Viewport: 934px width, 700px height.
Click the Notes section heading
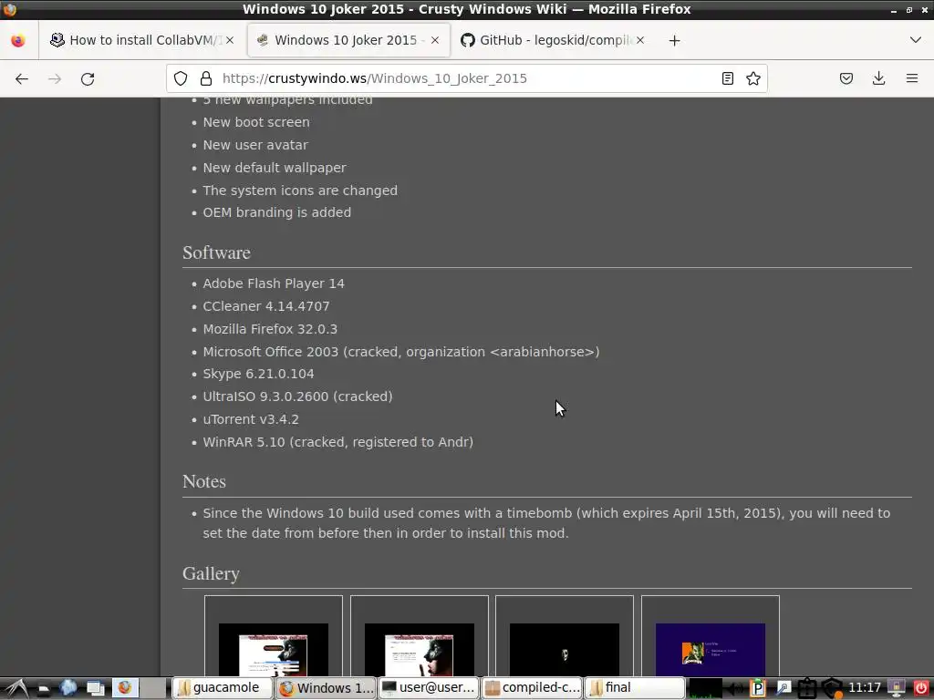[x=204, y=481]
